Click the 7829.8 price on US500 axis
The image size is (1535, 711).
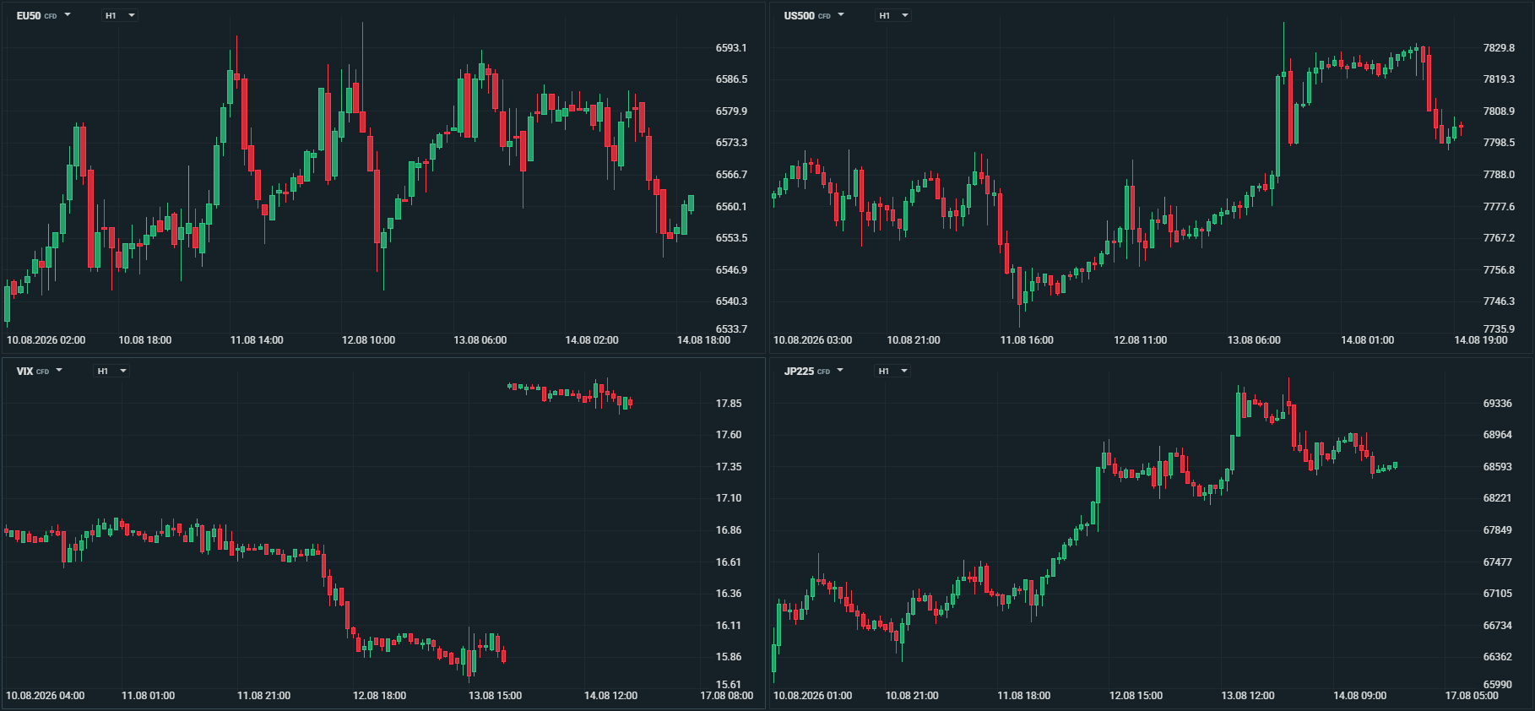point(1499,48)
